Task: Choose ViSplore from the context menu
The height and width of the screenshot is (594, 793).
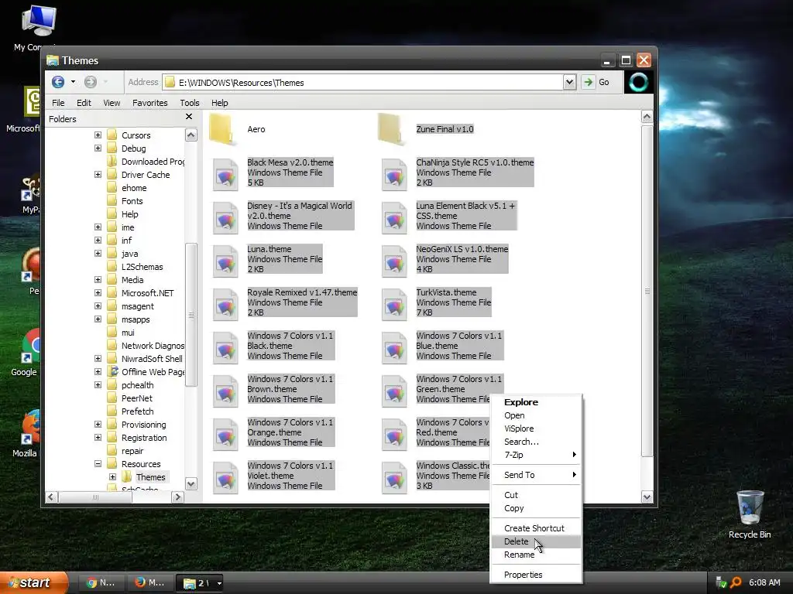Action: coord(536,428)
